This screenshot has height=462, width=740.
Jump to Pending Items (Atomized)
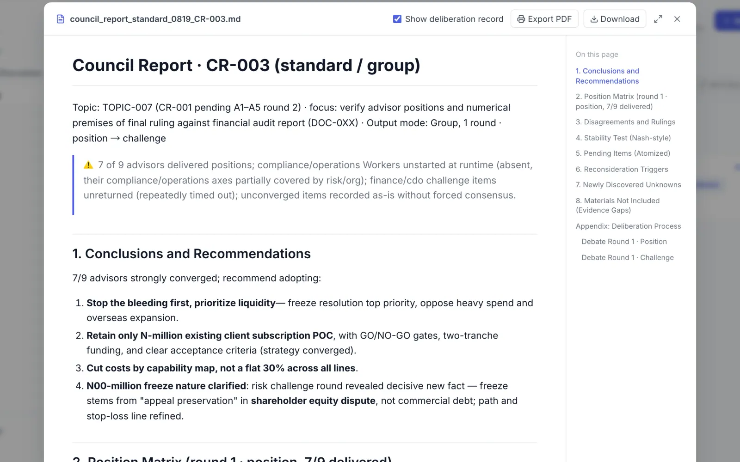tap(623, 153)
